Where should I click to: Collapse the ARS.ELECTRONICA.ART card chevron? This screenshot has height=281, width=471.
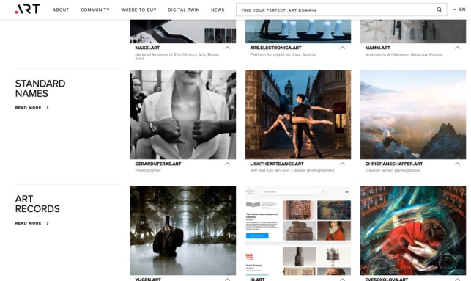342,48
